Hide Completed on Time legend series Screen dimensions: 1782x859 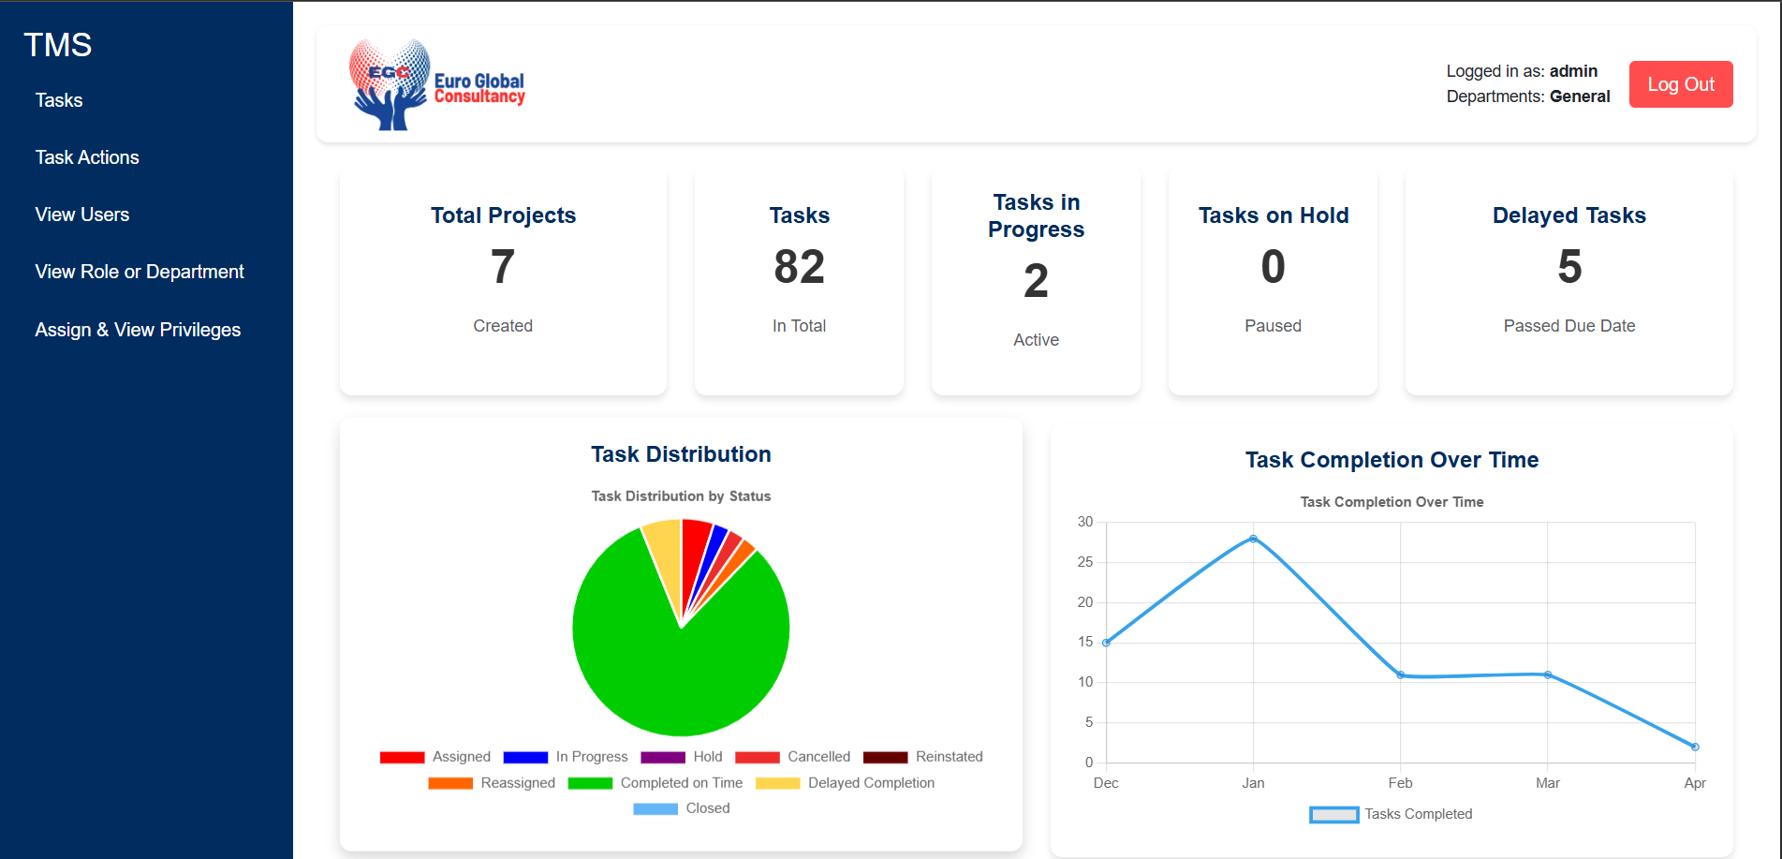(x=655, y=783)
